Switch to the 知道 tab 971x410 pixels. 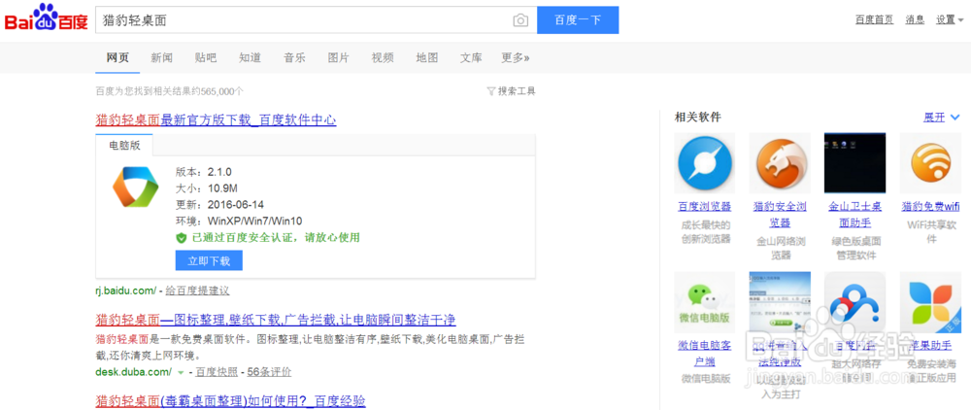tap(251, 58)
